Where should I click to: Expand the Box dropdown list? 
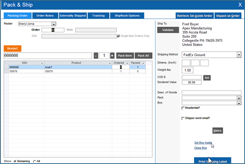(239, 103)
